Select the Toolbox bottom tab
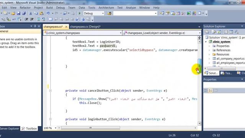The width and height of the screenshot is (245, 138). [x=29, y=129]
